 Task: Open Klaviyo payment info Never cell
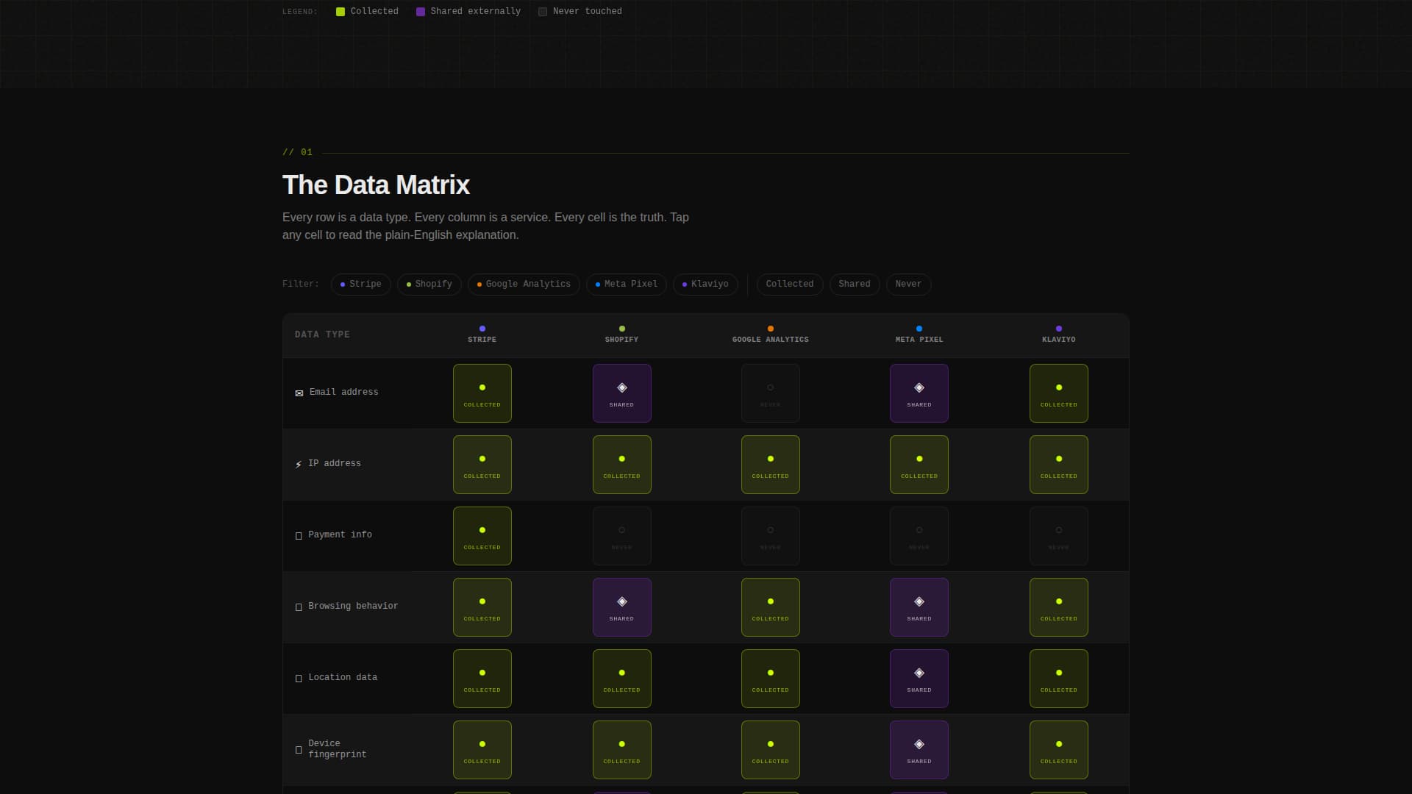click(x=1058, y=536)
